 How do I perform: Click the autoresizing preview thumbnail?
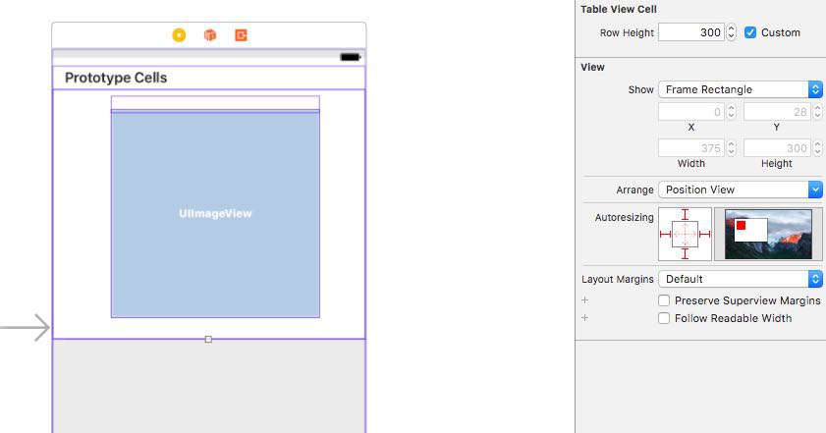(768, 234)
